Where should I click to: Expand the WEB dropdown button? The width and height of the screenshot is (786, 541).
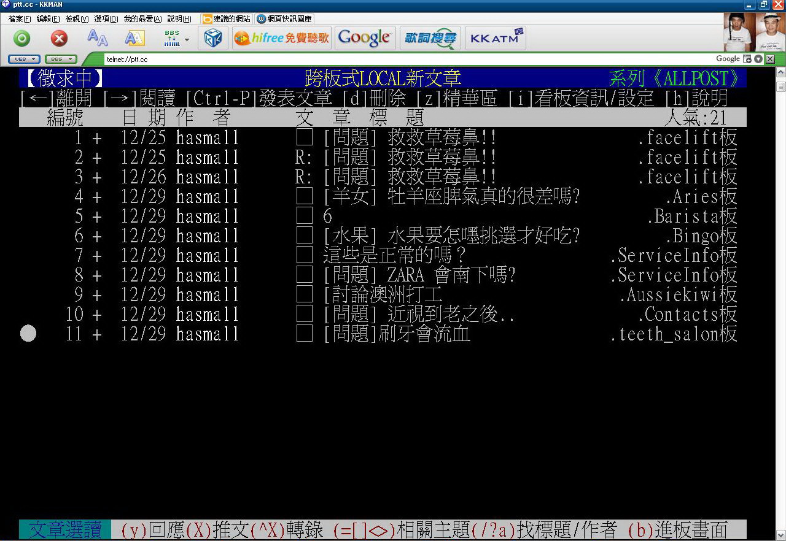25,59
